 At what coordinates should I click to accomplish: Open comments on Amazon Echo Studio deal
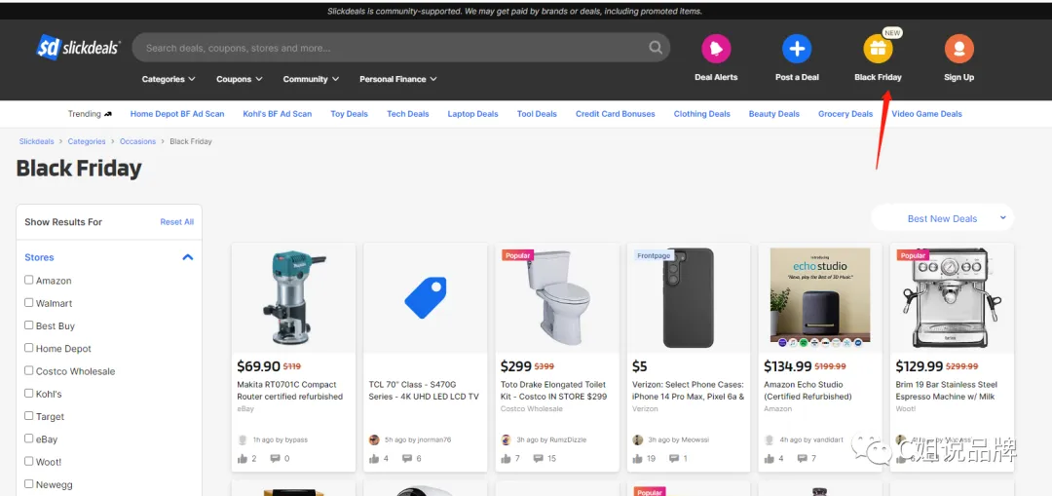[x=802, y=458]
